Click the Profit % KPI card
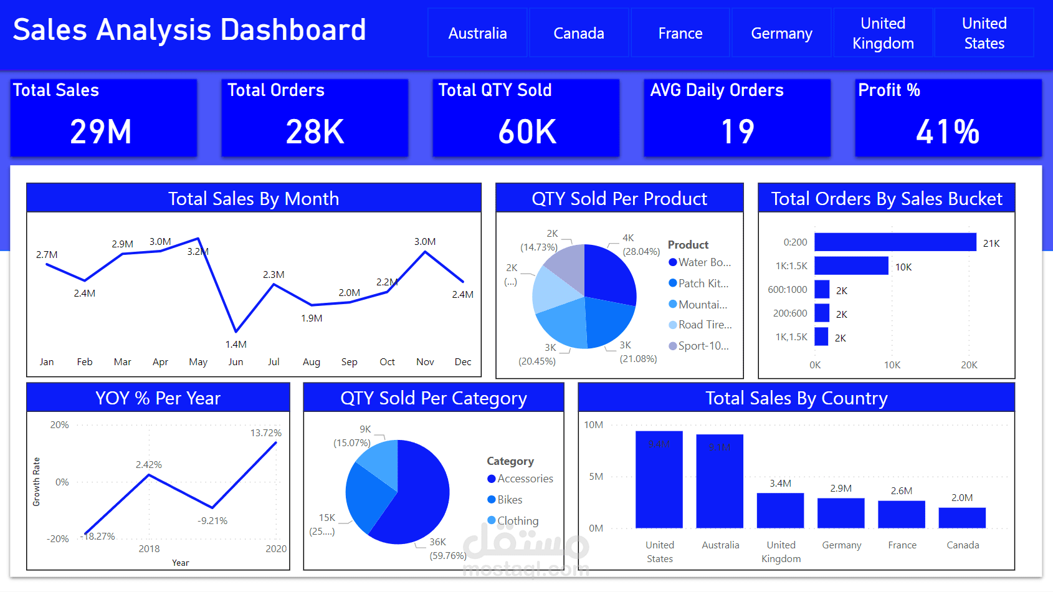 [948, 117]
